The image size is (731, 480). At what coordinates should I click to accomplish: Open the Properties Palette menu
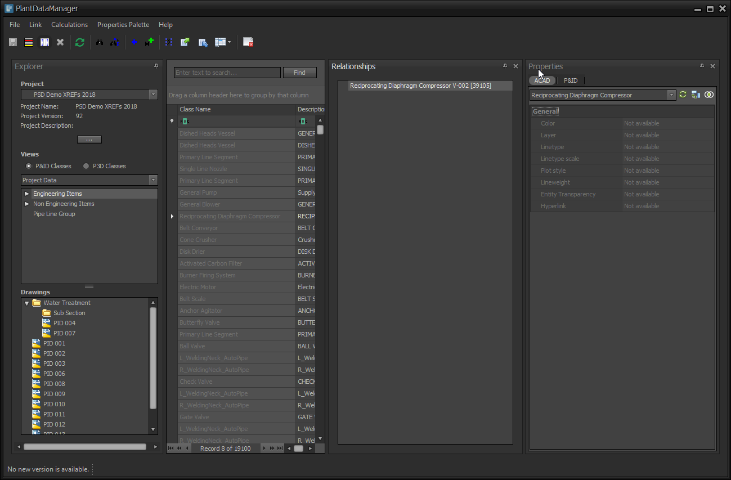point(123,25)
